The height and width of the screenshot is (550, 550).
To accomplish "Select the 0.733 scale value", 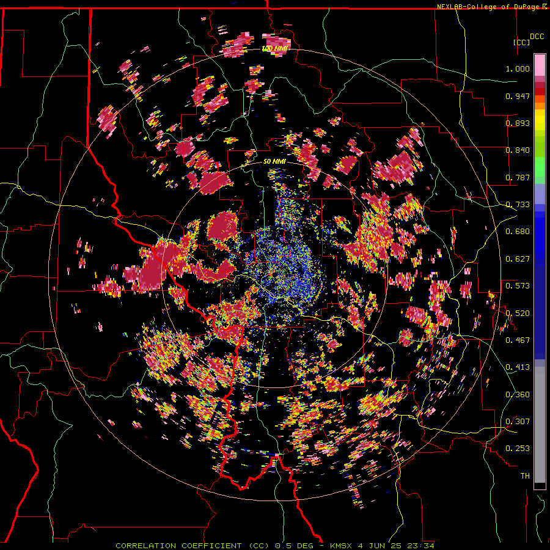I will [518, 205].
